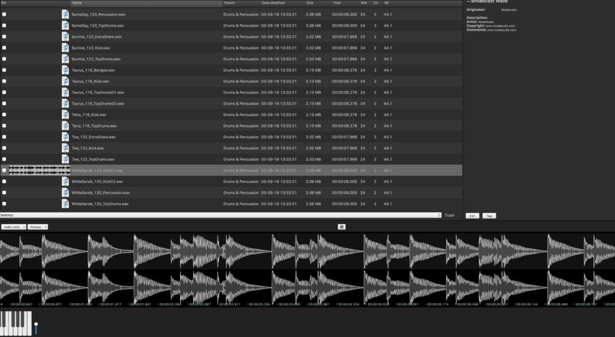Tick the bin checkbox for Tetra_116_TopDrums.wav
The height and width of the screenshot is (337, 615).
click(x=4, y=126)
